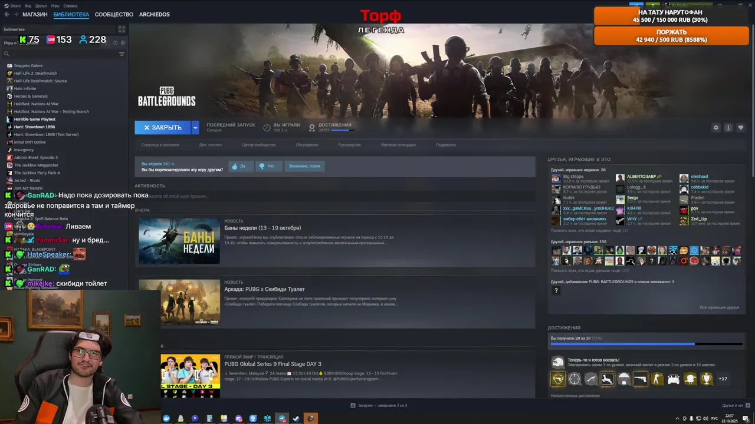Open the Вид menu
The width and height of the screenshot is (755, 424).
coord(28,5)
